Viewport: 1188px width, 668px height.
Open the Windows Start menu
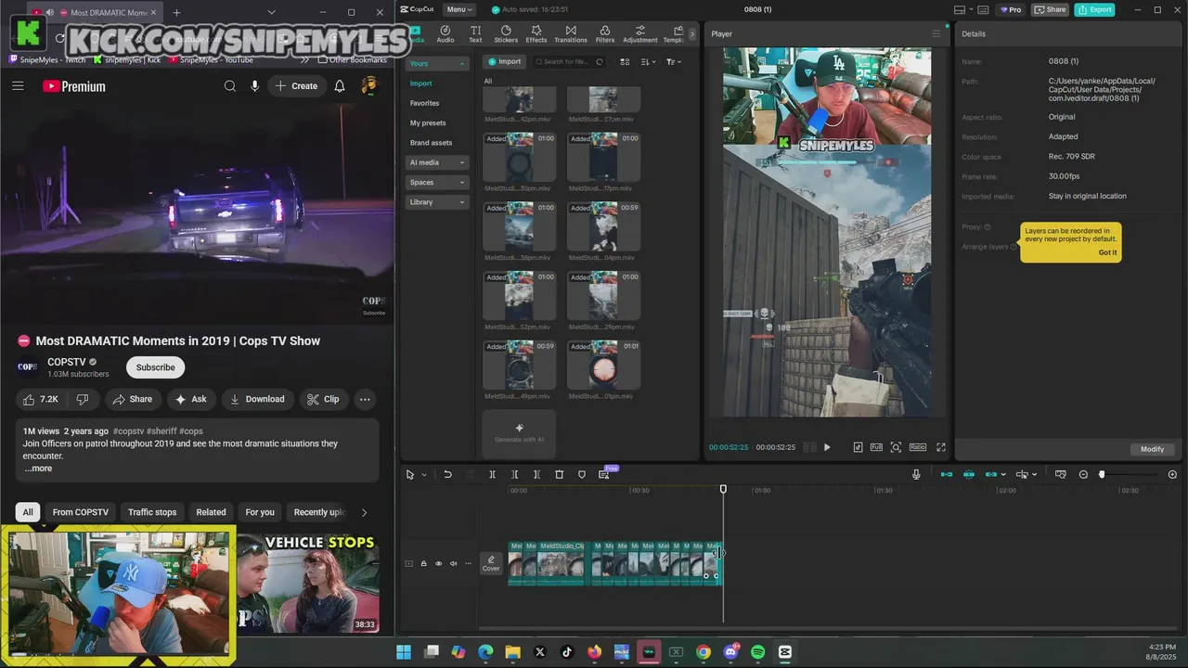coord(405,652)
